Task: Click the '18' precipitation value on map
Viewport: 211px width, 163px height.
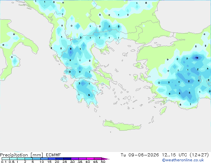Action: (x=197, y=58)
